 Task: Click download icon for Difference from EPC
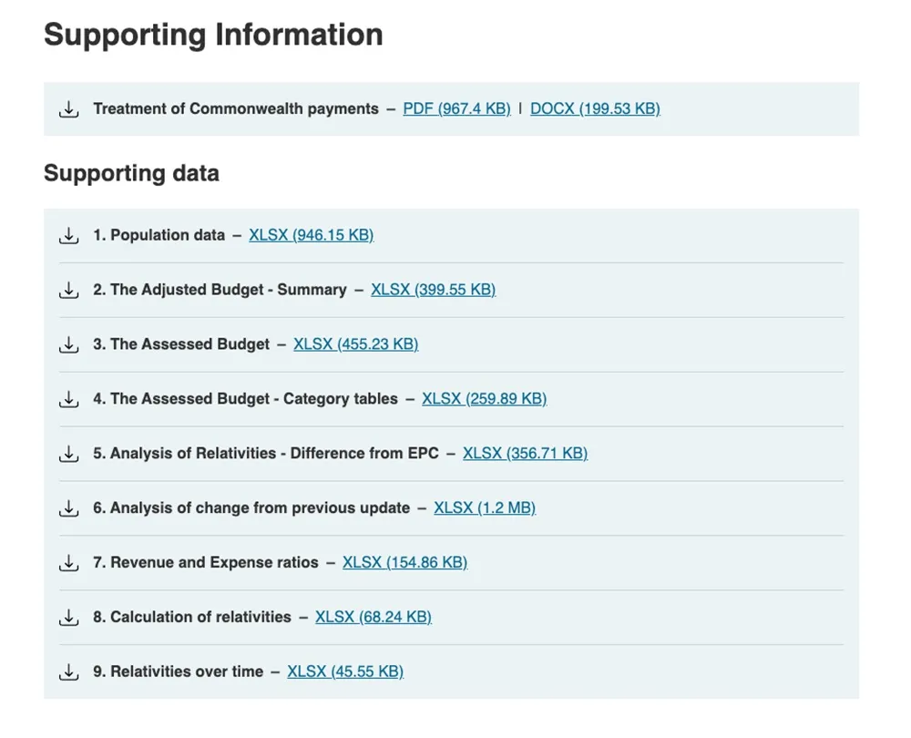coord(68,454)
